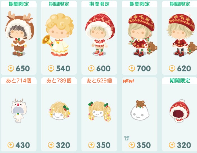Tap the NEW! badge on bear item
Viewport: 197px width, 153px height.
tap(129, 81)
